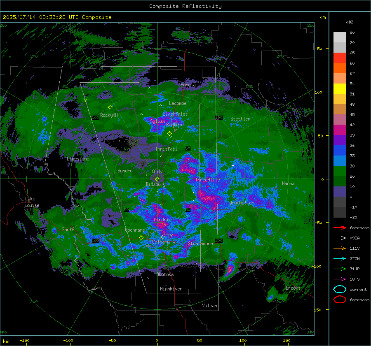Click the Lacombe city label
Image resolution: width=371 pixels, height=346 pixels.
[x=178, y=103]
